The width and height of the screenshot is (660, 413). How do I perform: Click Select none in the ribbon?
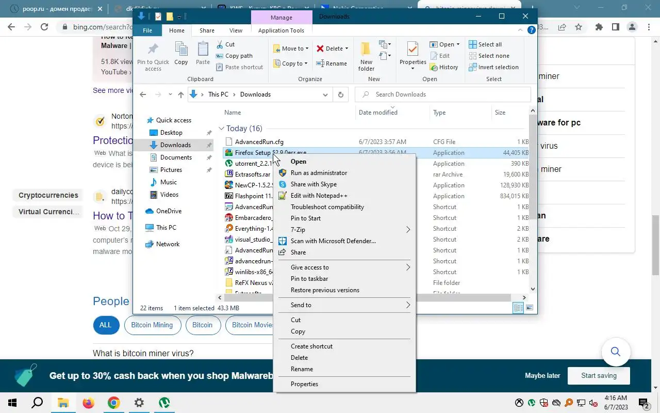click(x=489, y=56)
